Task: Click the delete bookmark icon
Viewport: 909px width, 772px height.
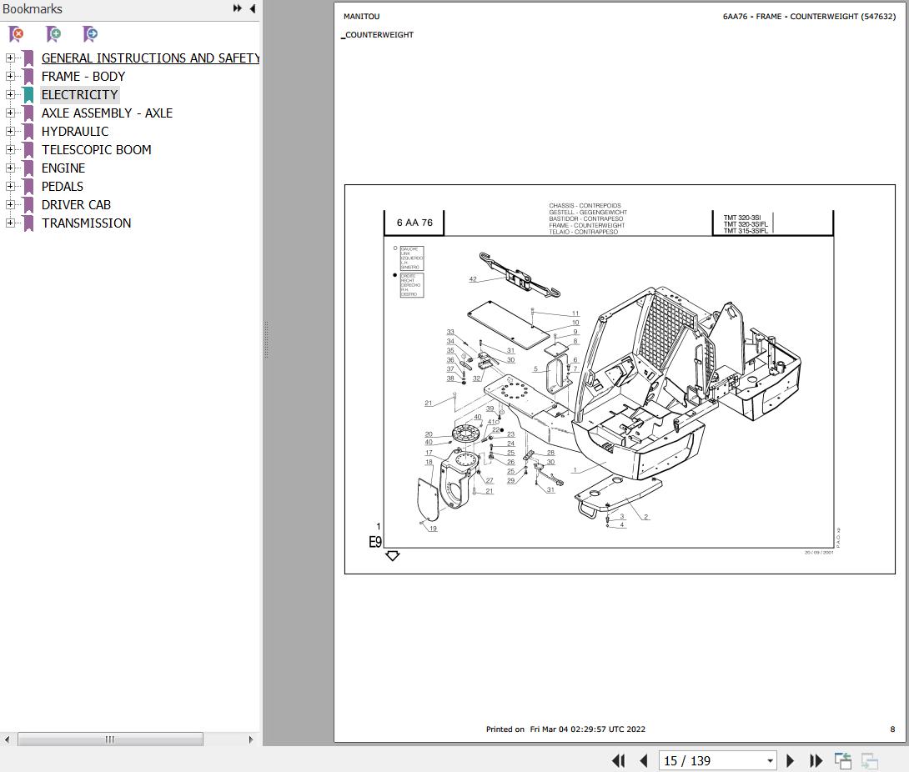Action: click(16, 34)
